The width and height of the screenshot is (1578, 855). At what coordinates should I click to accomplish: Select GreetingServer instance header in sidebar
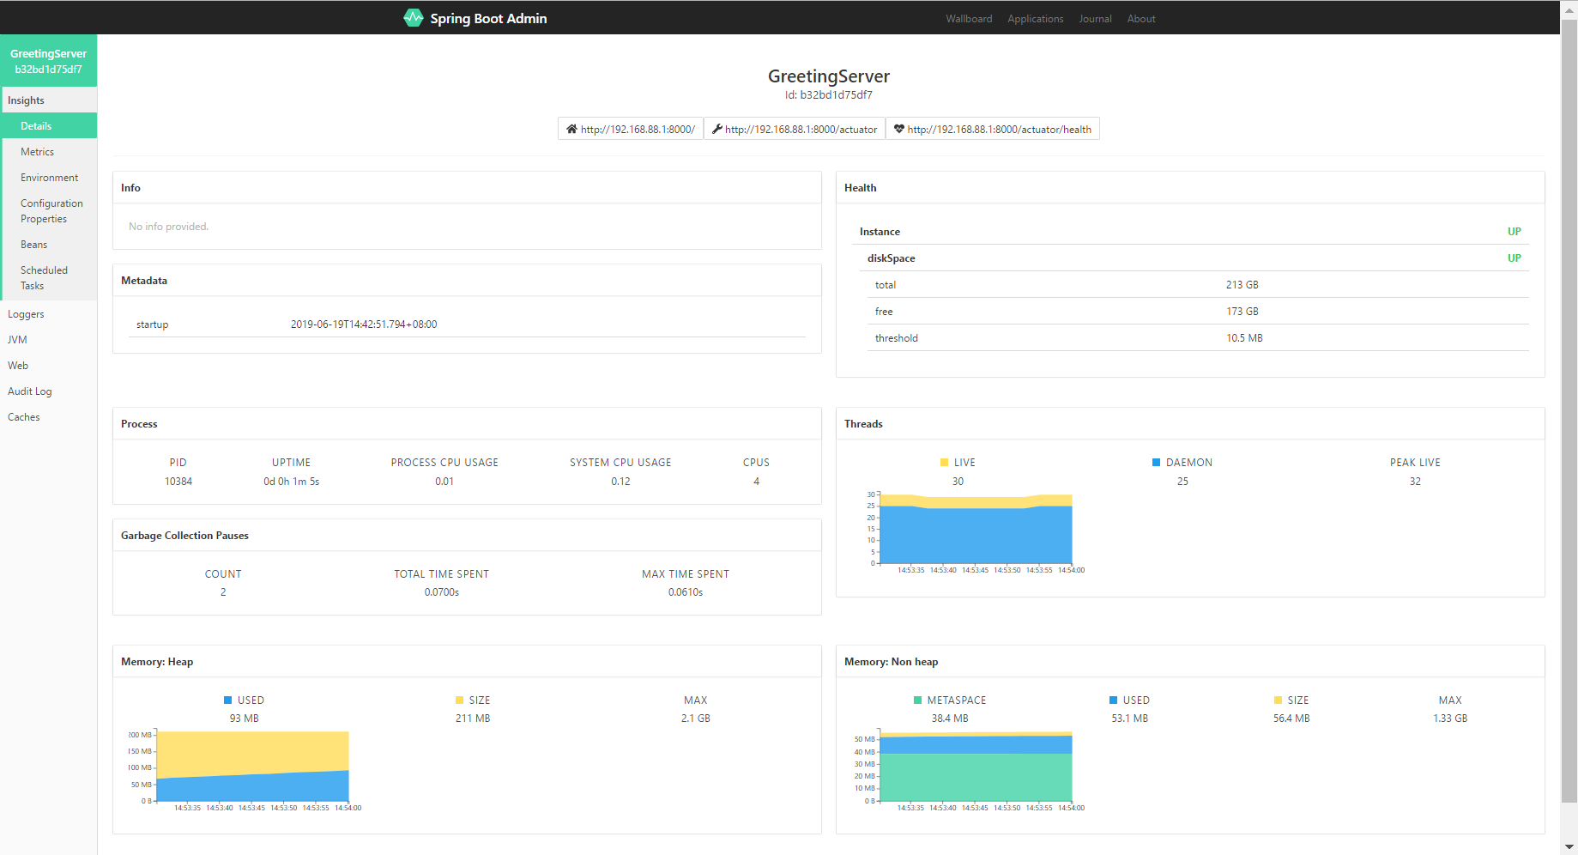coord(48,61)
